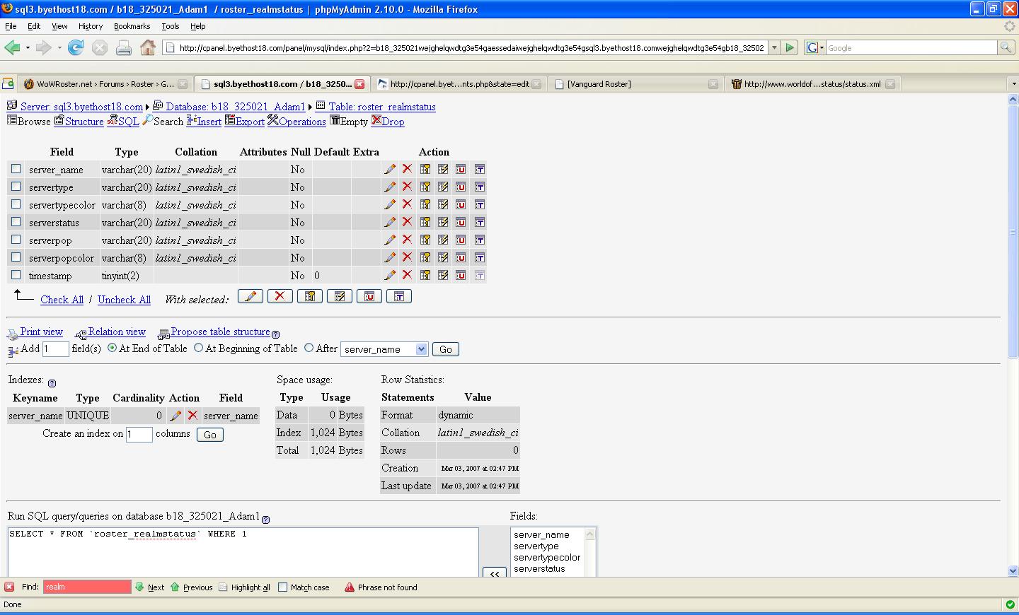The height and width of the screenshot is (615, 1019).
Task: Open the Export tab
Action: tap(245, 122)
